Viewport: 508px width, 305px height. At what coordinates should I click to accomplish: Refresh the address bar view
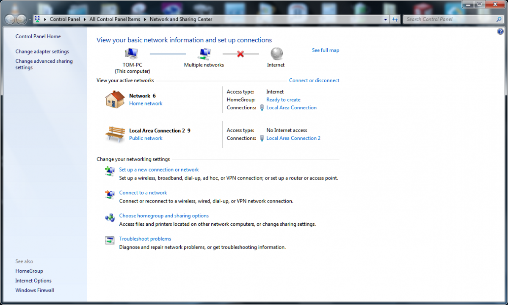click(x=395, y=19)
